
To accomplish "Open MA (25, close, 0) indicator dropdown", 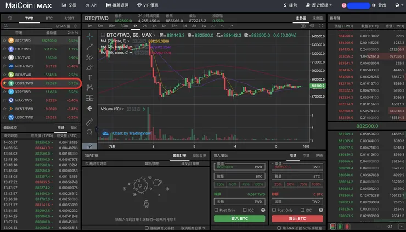I will 131,47.
